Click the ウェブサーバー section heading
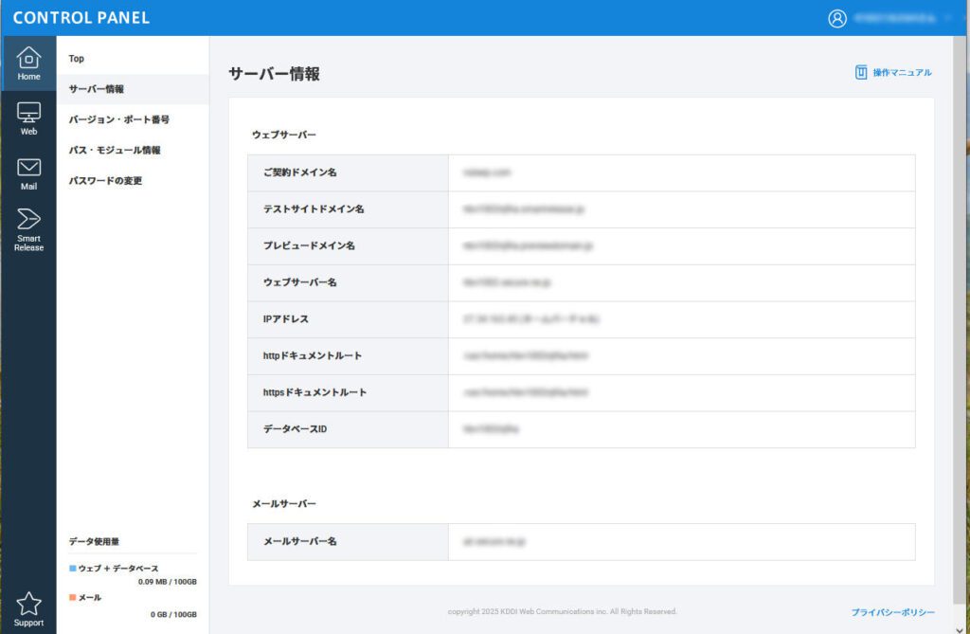Screen dimensions: 970x634 pyautogui.click(x=283, y=135)
